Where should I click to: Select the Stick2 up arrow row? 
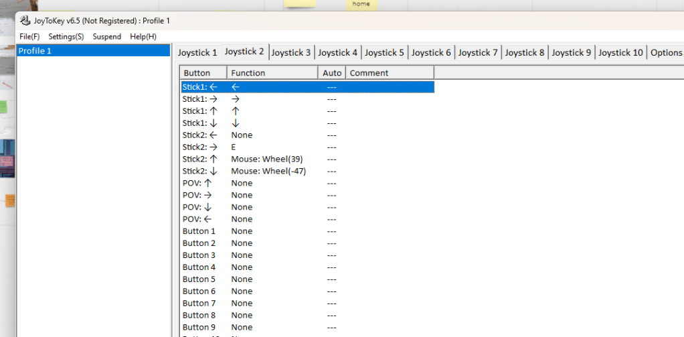point(308,159)
